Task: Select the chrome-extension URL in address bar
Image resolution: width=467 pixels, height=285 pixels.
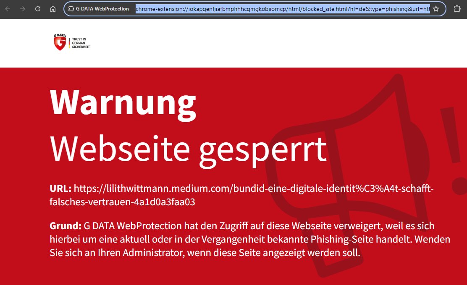Action: pyautogui.click(x=283, y=9)
